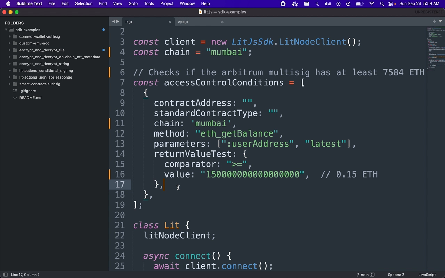
Task: Toggle sidebar icon in status bar
Action: (x=5, y=275)
